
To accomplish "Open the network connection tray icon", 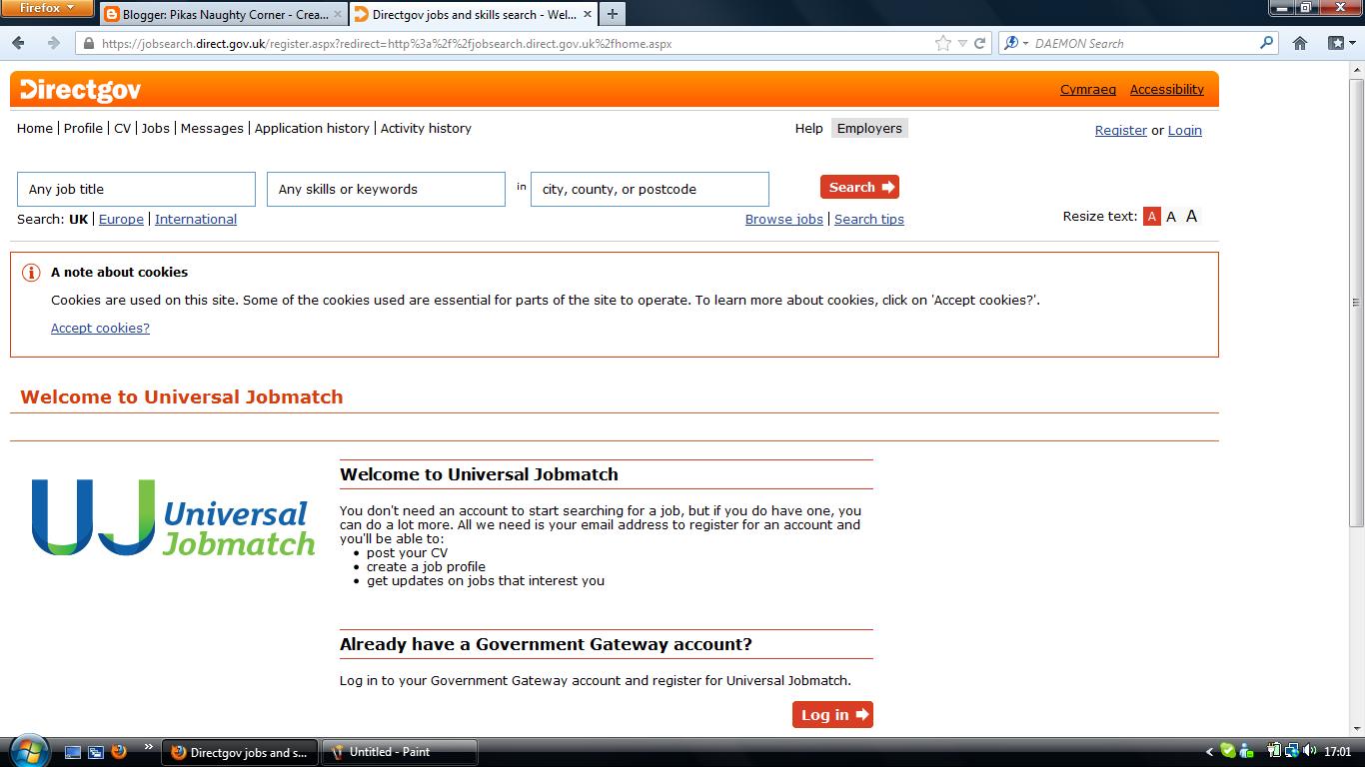I will point(1292,752).
